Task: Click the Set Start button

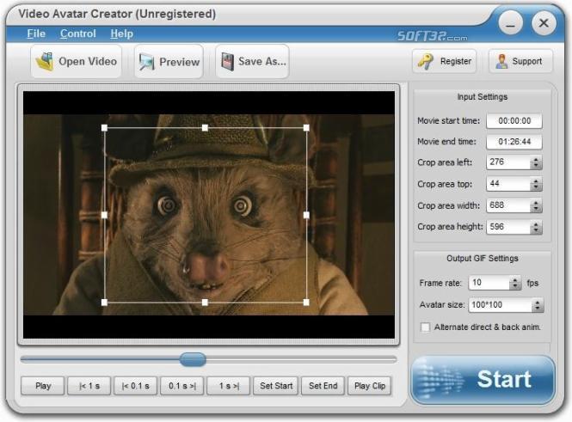Action: [276, 386]
